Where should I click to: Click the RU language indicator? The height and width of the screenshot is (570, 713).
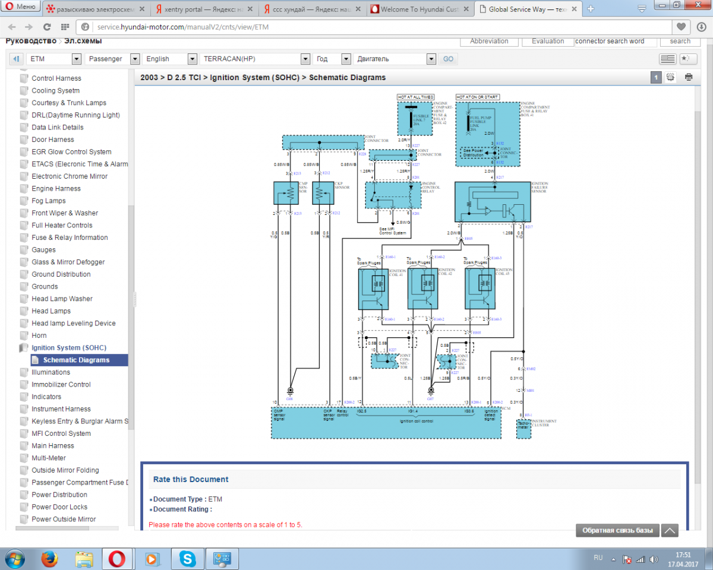(x=598, y=558)
